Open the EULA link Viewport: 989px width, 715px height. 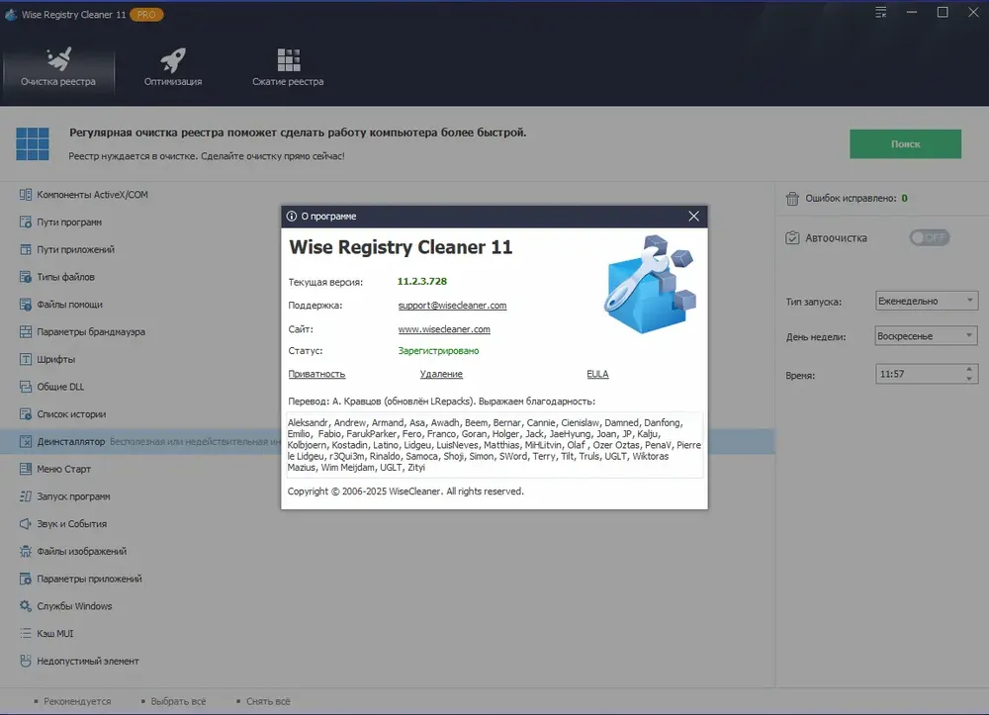[597, 374]
